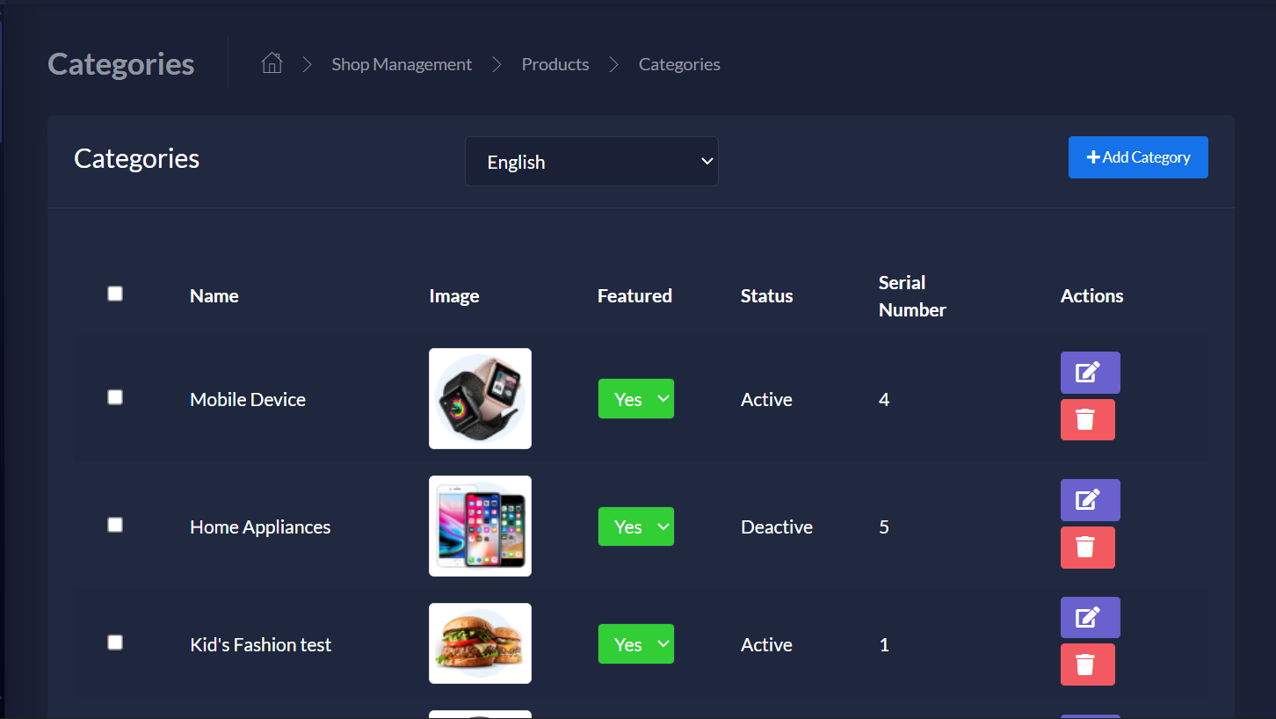
Task: Expand the Featured dropdown for Mobile Device
Action: pyautogui.click(x=635, y=398)
